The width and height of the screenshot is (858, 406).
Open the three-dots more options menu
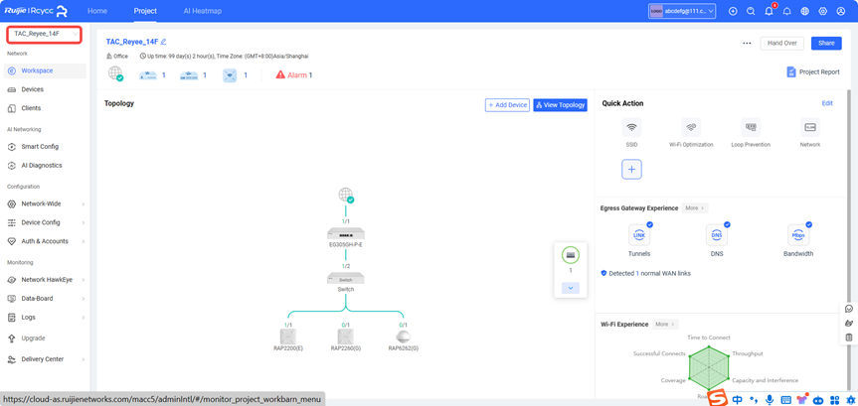(x=747, y=43)
